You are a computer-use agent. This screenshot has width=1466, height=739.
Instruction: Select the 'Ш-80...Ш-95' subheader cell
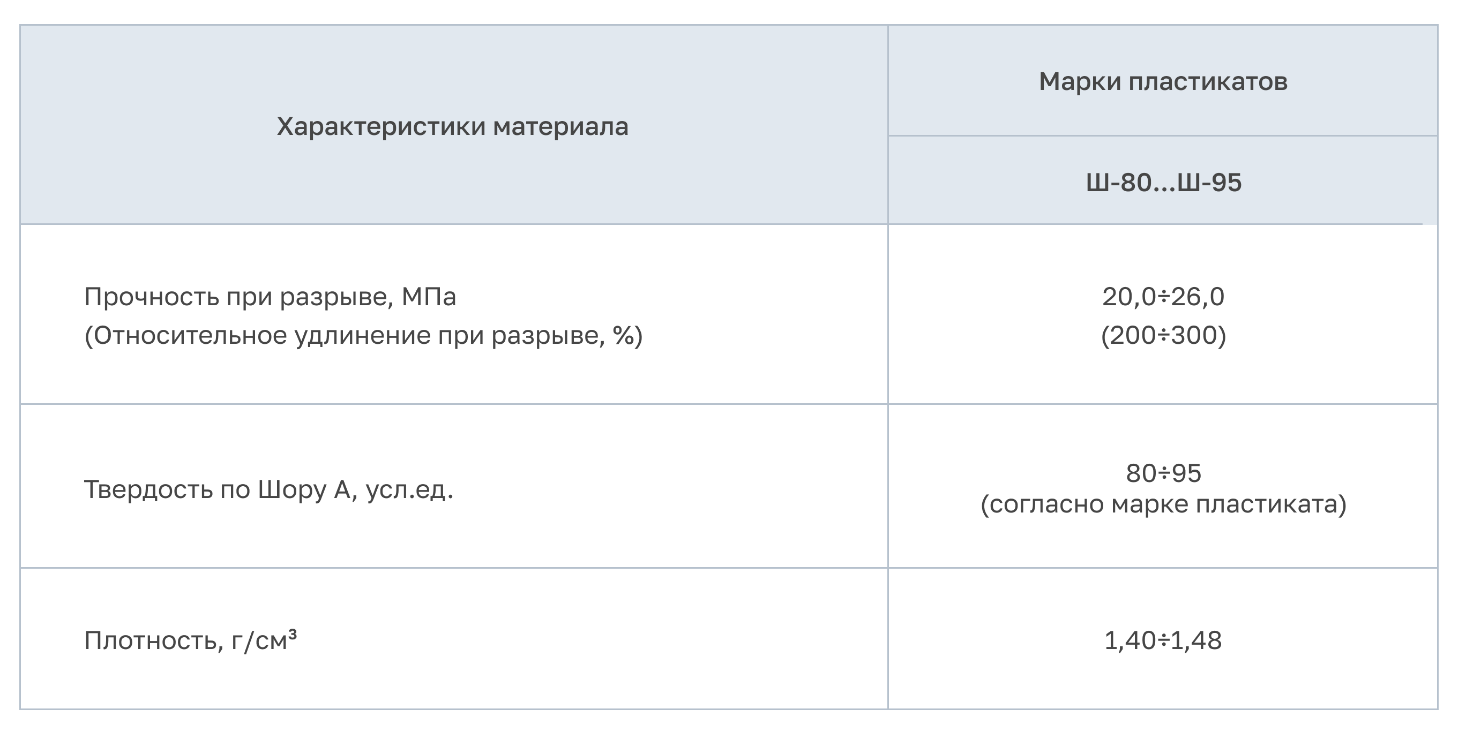[1163, 183]
